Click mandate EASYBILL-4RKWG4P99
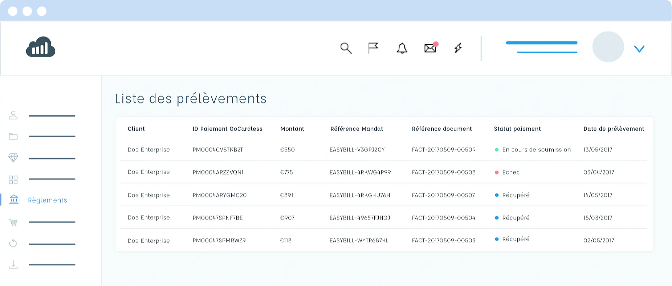This screenshot has height=286, width=672. [x=360, y=172]
